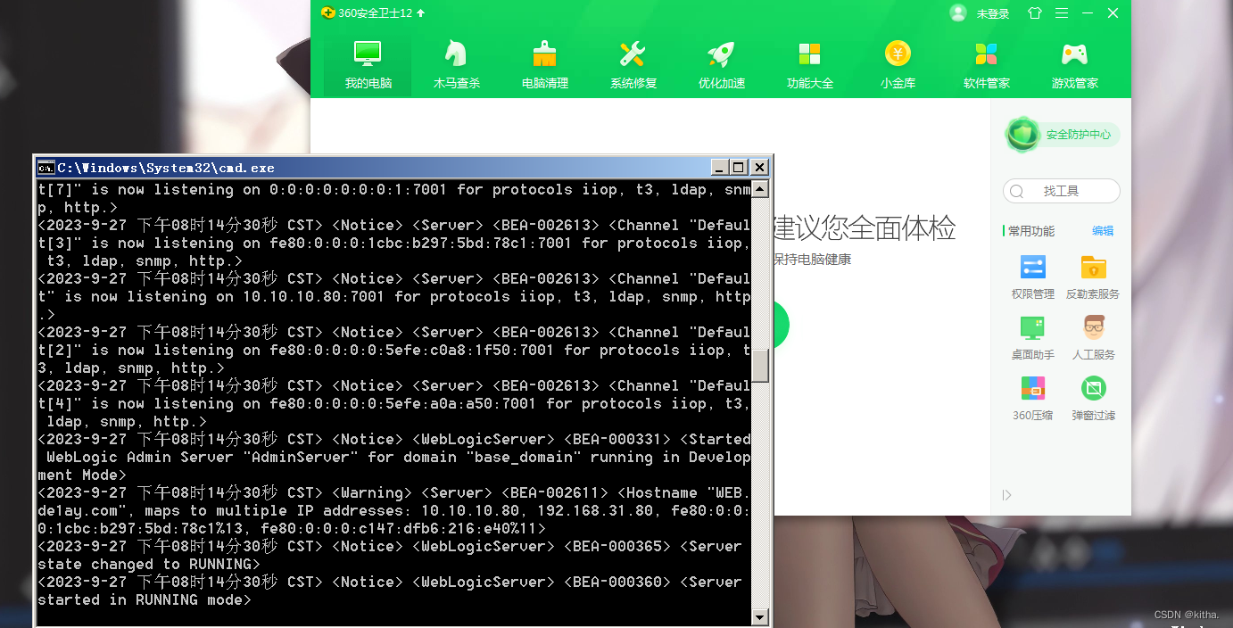Open the 功能大全 toolbox icon
The image size is (1233, 628).
(x=809, y=62)
